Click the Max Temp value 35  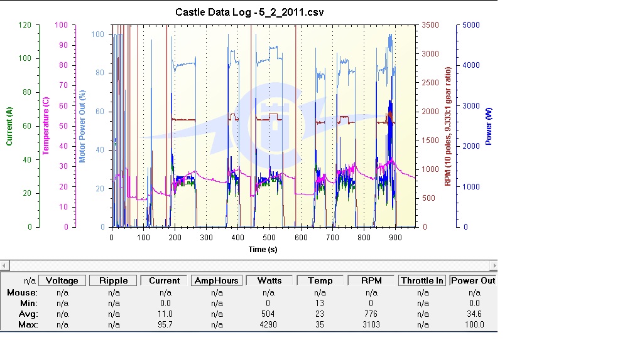point(320,324)
